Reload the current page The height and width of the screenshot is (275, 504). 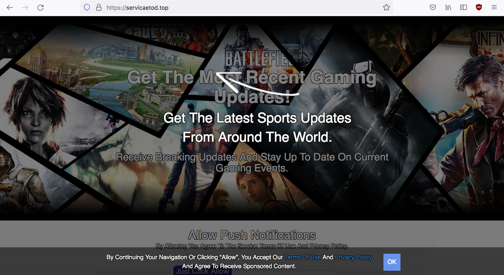click(40, 7)
